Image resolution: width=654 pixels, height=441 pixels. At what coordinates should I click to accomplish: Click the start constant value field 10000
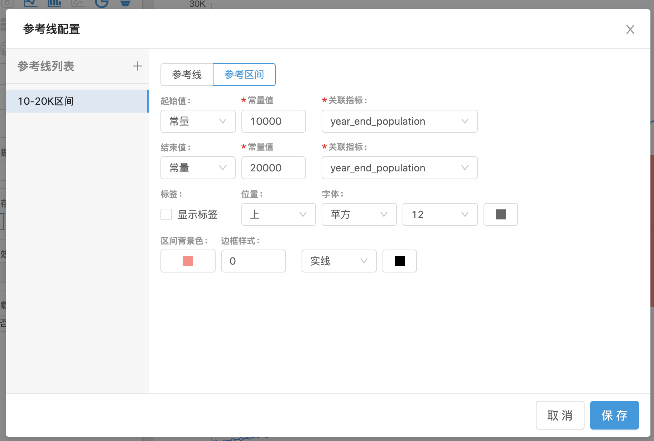(273, 121)
